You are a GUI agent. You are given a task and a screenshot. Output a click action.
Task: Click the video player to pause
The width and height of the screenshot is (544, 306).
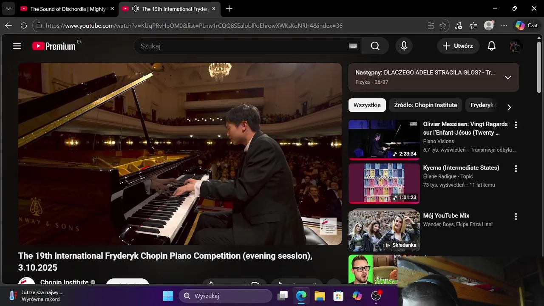pos(180,154)
